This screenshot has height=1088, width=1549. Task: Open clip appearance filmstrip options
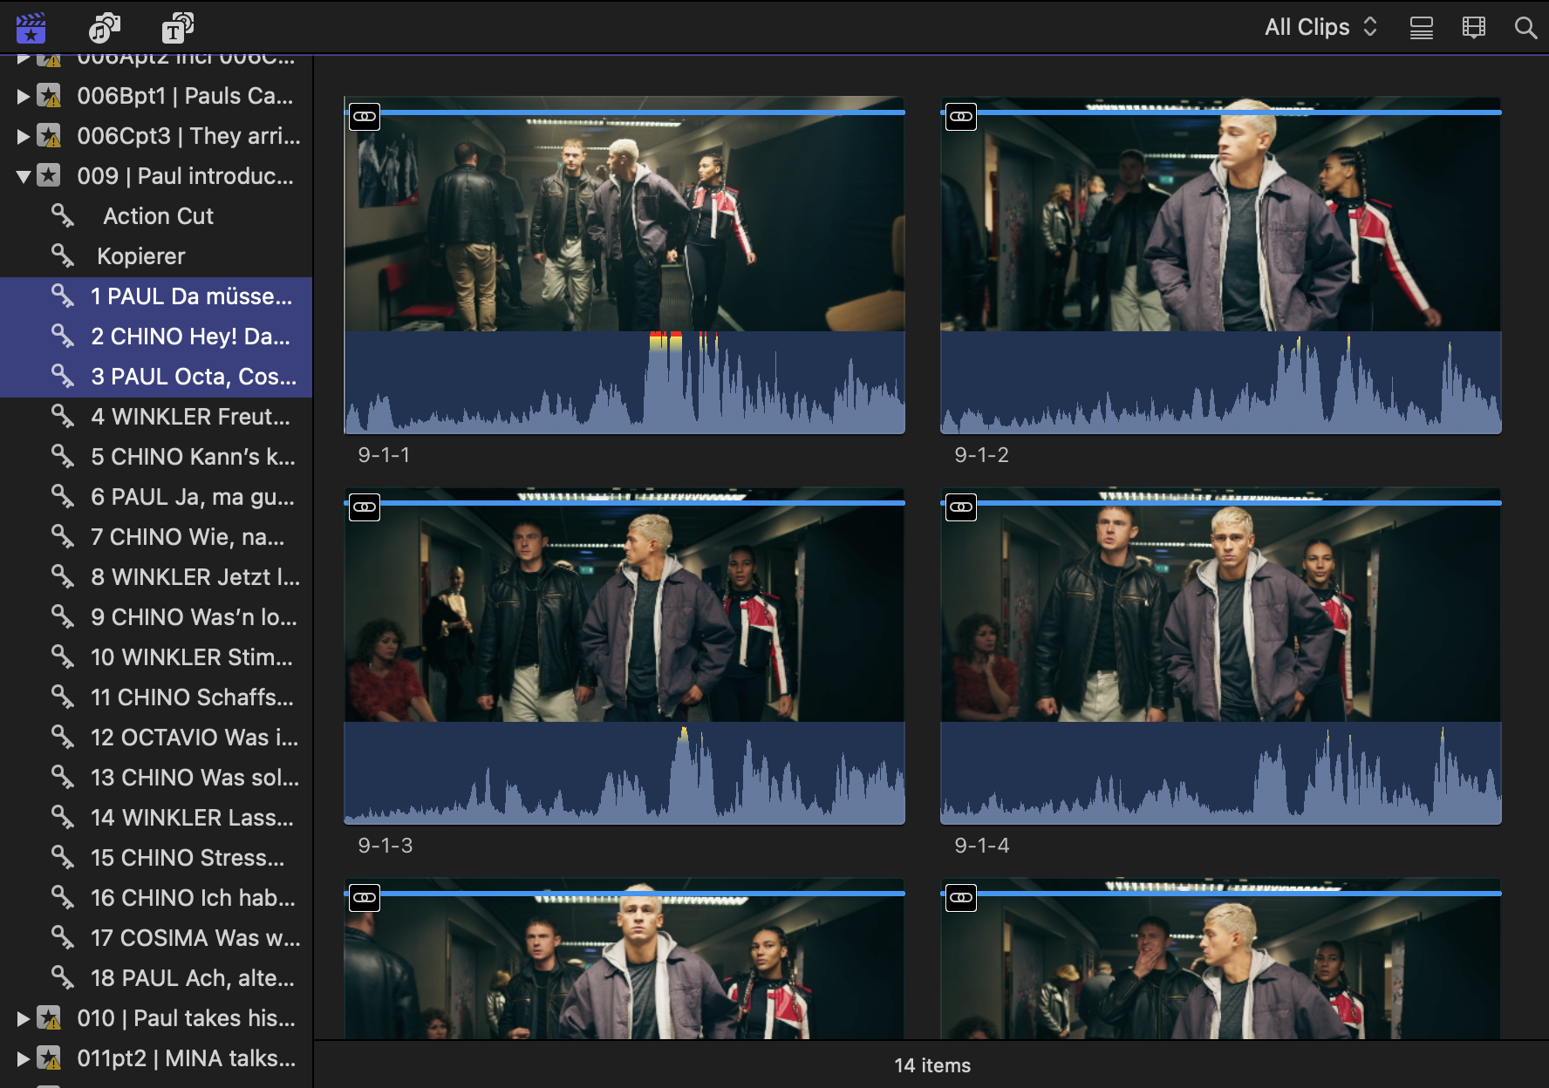click(x=1473, y=28)
